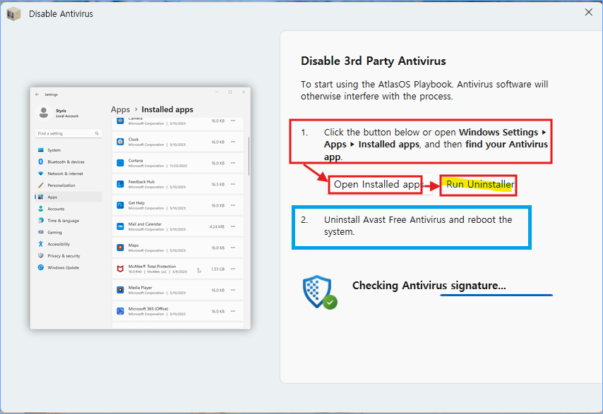Screen dimensions: 603x414
Task: Click the three-dot menu on the Microsoft 365 row
Action: tap(233, 311)
